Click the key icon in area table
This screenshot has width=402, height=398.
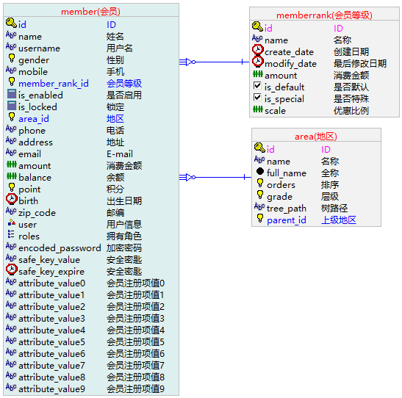click(x=259, y=148)
